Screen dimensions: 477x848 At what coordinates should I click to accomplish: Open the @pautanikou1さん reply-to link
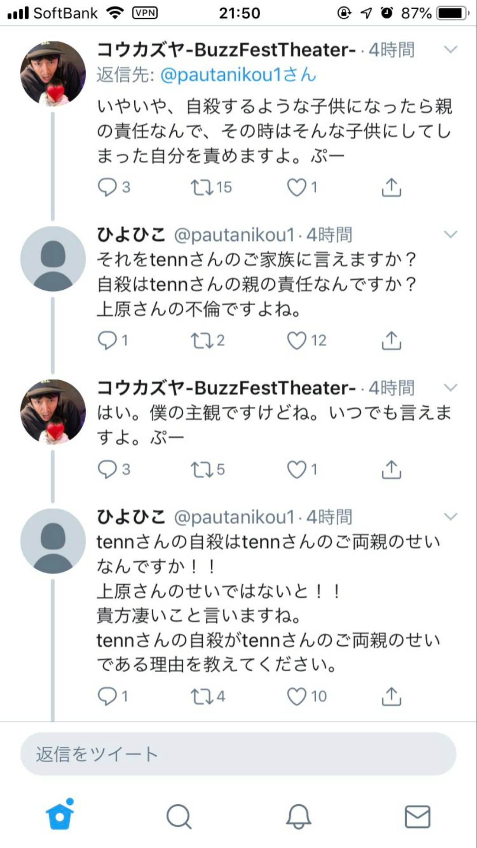(238, 75)
